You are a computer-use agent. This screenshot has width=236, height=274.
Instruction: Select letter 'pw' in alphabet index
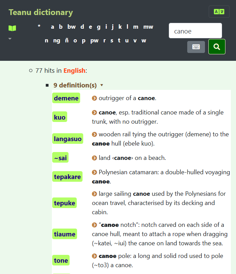(x=94, y=40)
